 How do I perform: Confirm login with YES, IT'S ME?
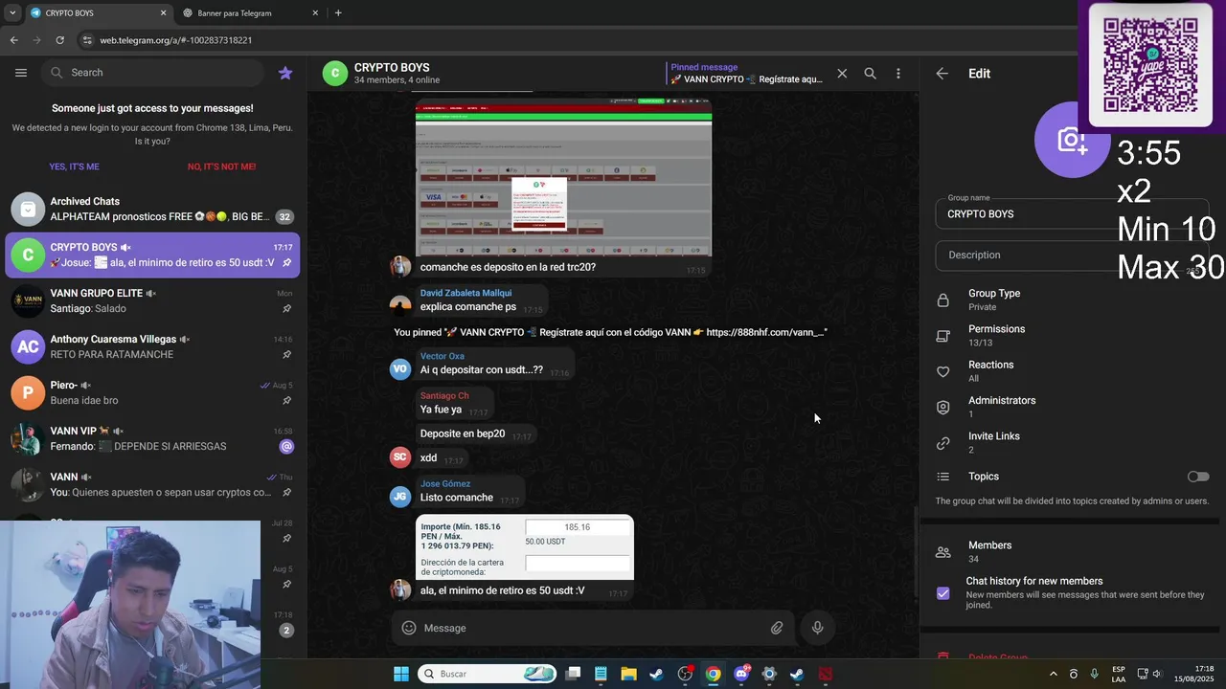point(74,167)
